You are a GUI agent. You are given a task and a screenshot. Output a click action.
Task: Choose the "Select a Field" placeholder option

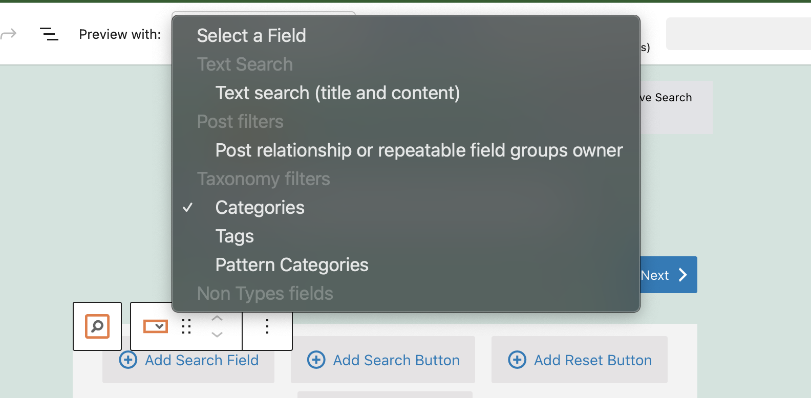[x=251, y=36]
